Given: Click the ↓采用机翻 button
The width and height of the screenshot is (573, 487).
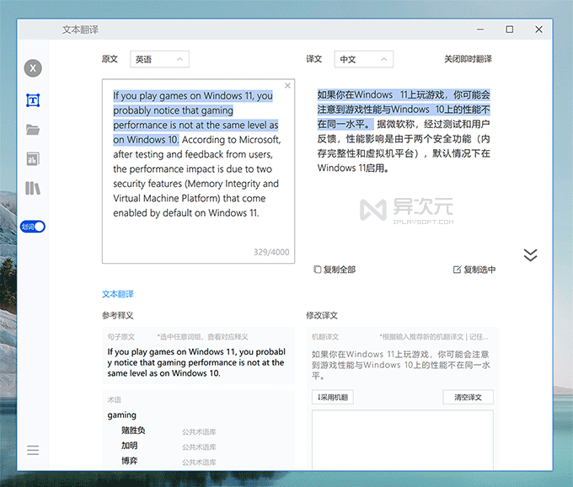Looking at the screenshot, I should 333,397.
